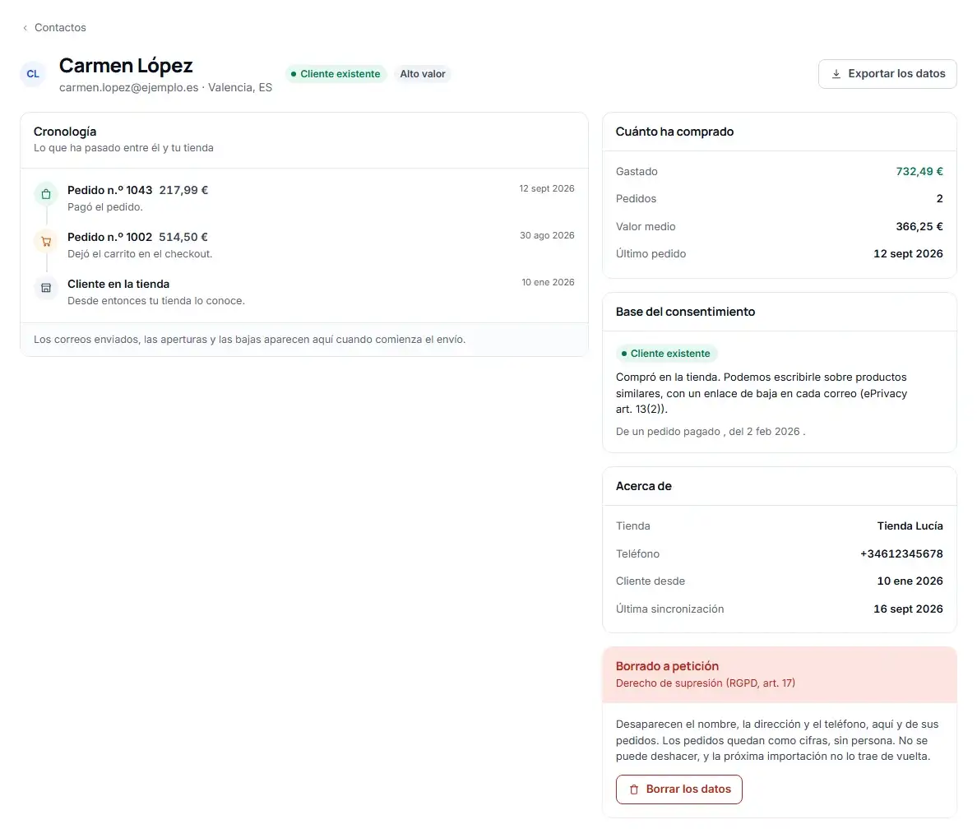Click the trash icon in Borrar los datos

(634, 789)
